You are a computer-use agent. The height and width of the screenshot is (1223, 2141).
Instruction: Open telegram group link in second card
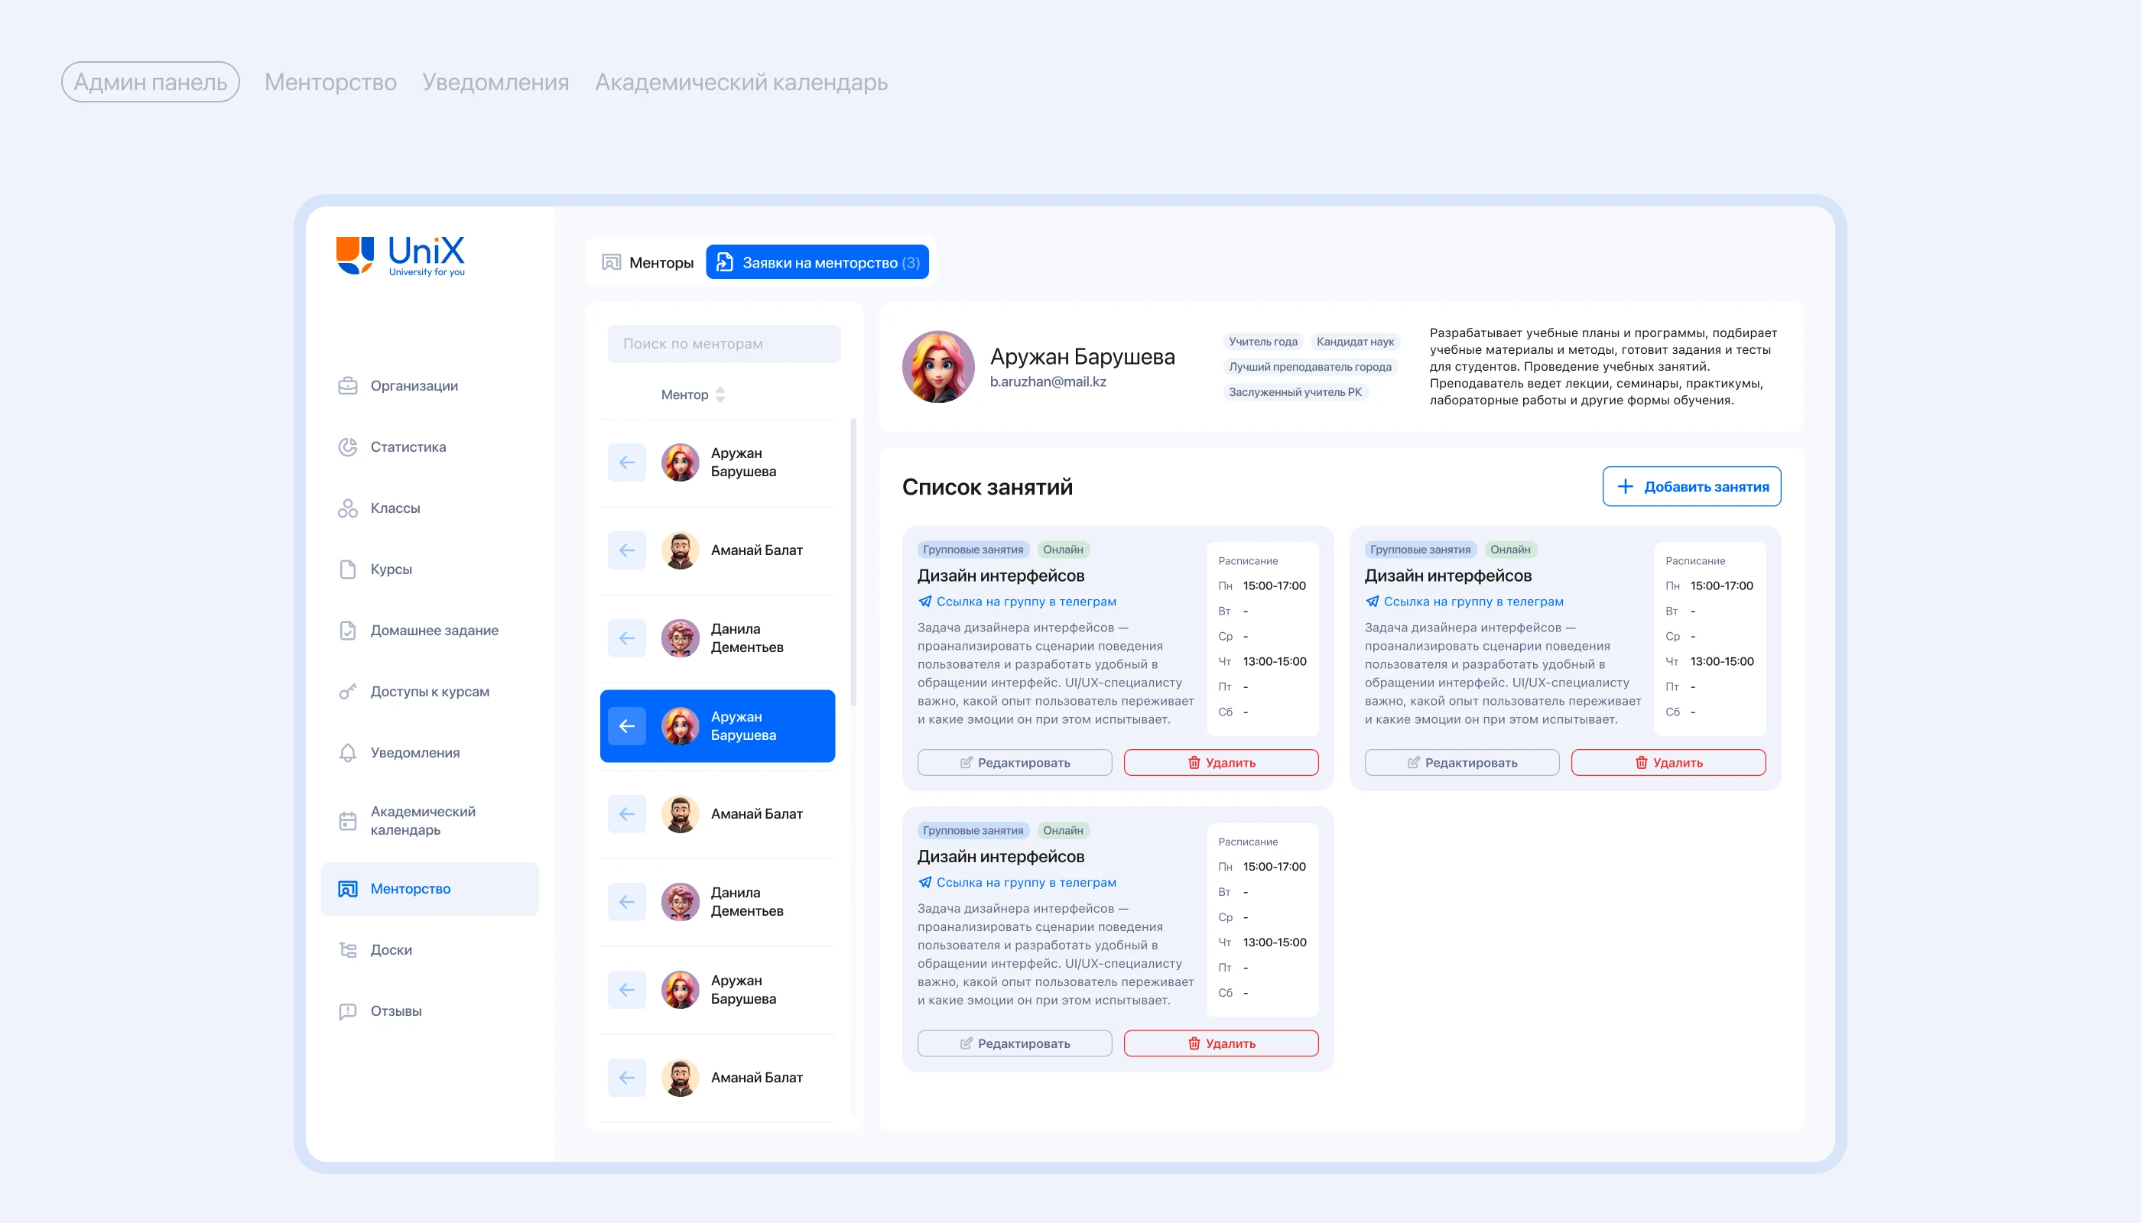1472,602
